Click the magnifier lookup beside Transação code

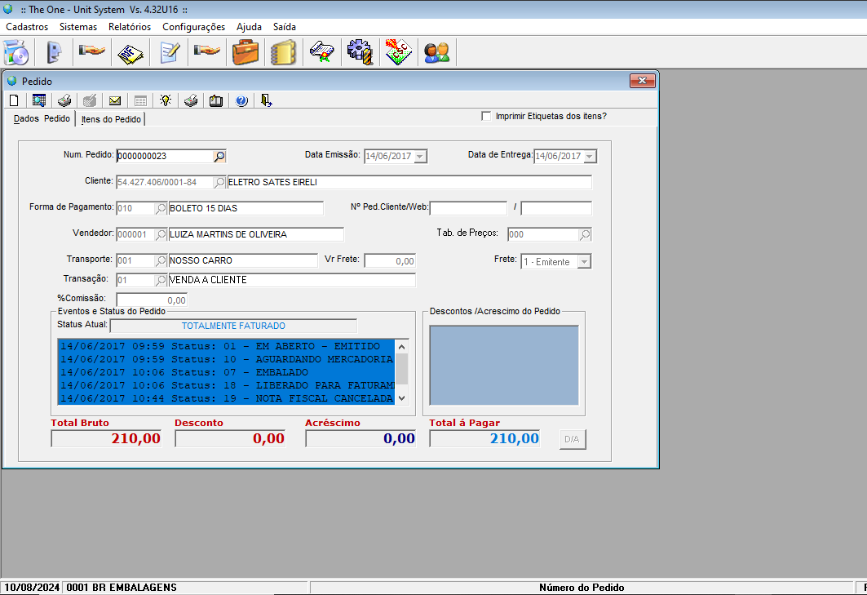tap(161, 280)
